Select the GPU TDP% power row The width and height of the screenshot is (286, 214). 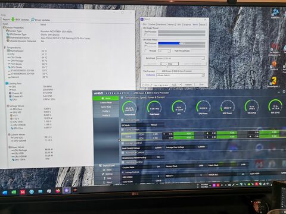[x=31, y=159]
